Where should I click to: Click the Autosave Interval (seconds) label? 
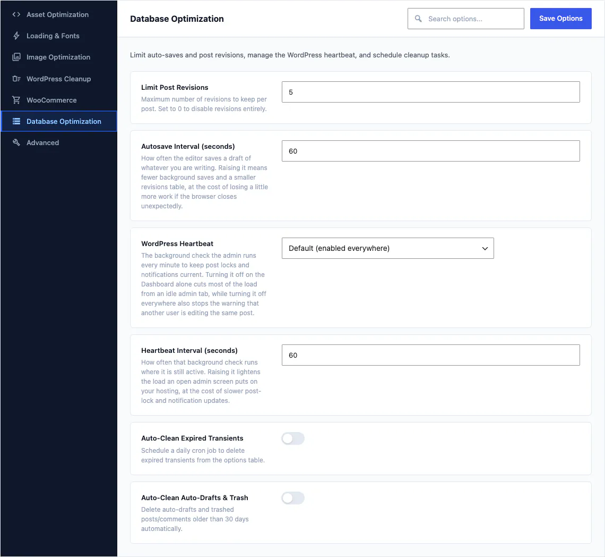188,146
